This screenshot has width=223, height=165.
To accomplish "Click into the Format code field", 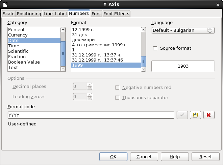I will [x=91, y=115].
